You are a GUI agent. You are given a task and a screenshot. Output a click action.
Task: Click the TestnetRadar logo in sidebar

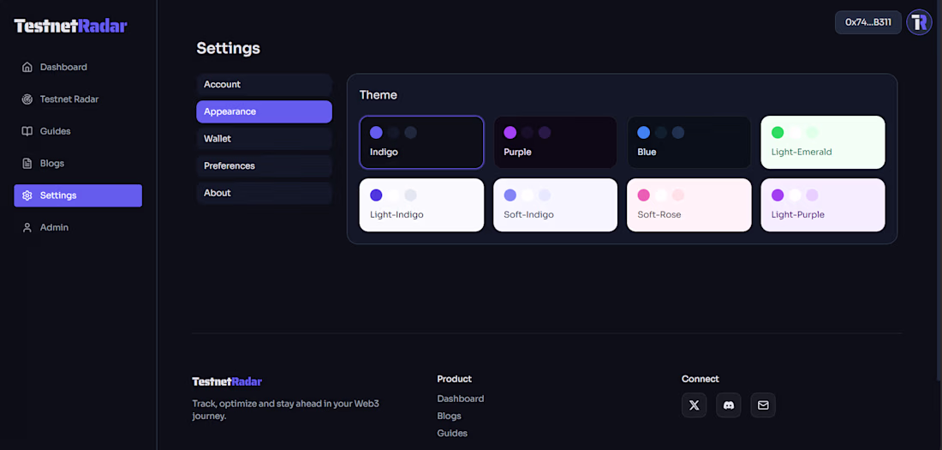[x=70, y=26]
